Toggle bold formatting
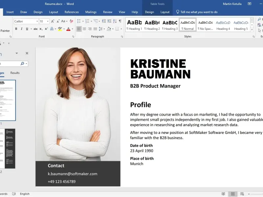Image resolution: width=263 pixels, height=197 pixels. click(16, 29)
